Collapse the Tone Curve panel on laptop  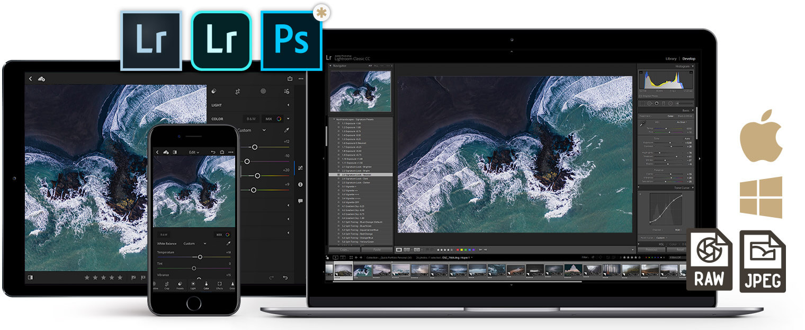(x=693, y=188)
